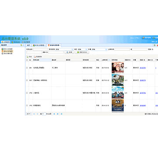Check the third movie row checkbox

pyautogui.click(x=27, y=93)
